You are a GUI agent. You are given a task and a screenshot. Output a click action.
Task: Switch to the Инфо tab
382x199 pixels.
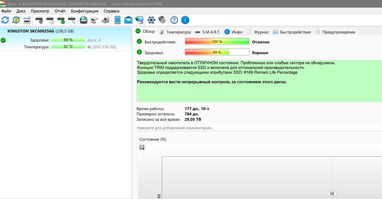(x=234, y=32)
